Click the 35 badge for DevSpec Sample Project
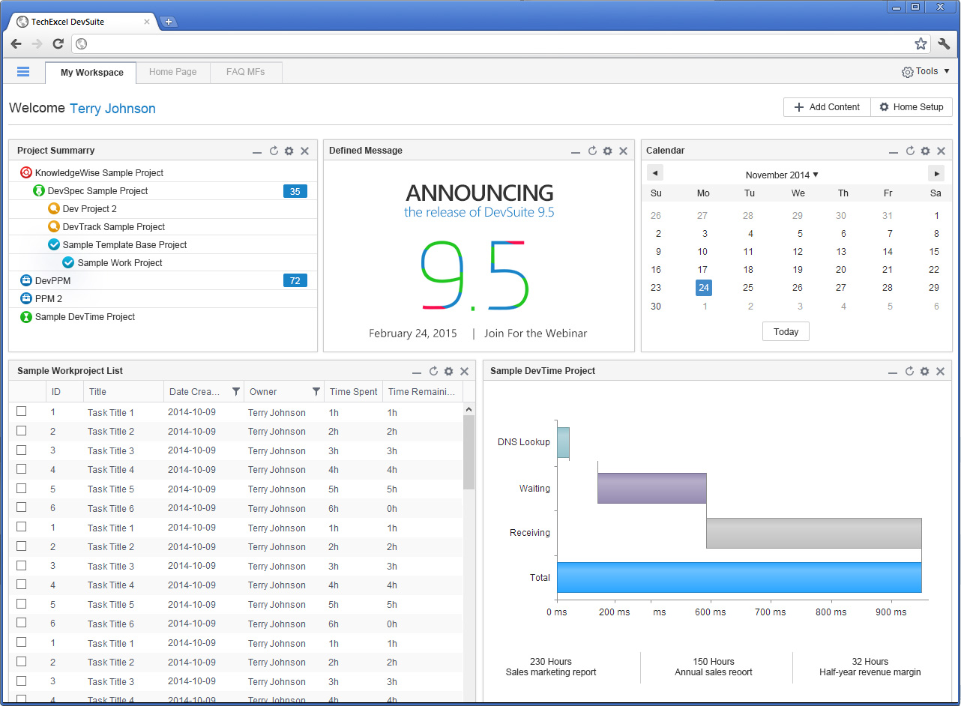The width and height of the screenshot is (961, 706). 295,191
